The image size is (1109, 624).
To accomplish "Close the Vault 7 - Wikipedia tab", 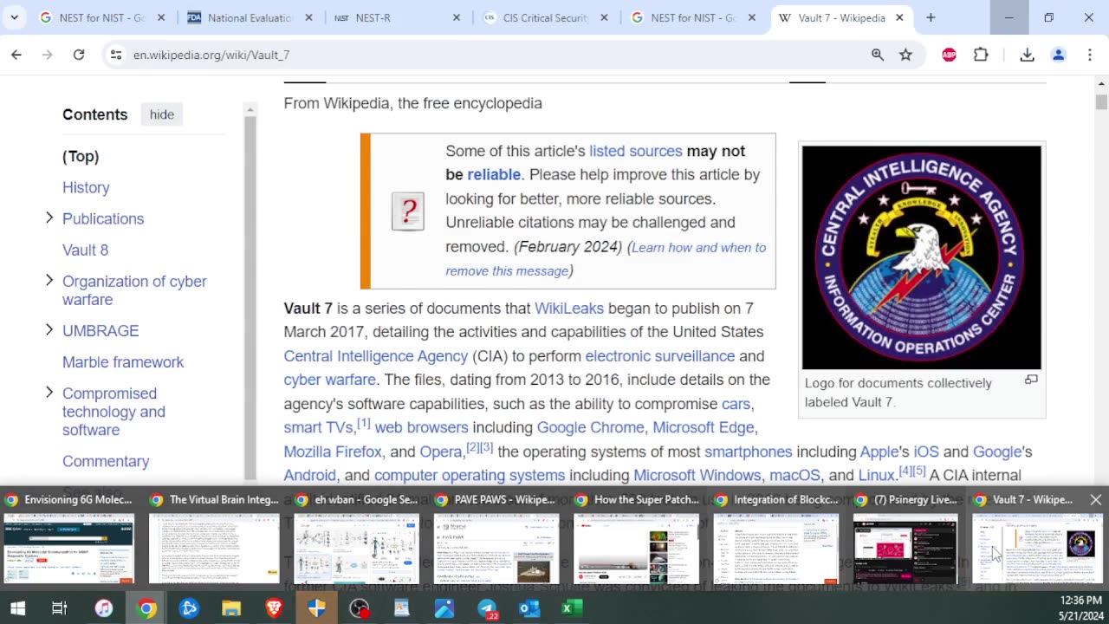I will [x=899, y=17].
